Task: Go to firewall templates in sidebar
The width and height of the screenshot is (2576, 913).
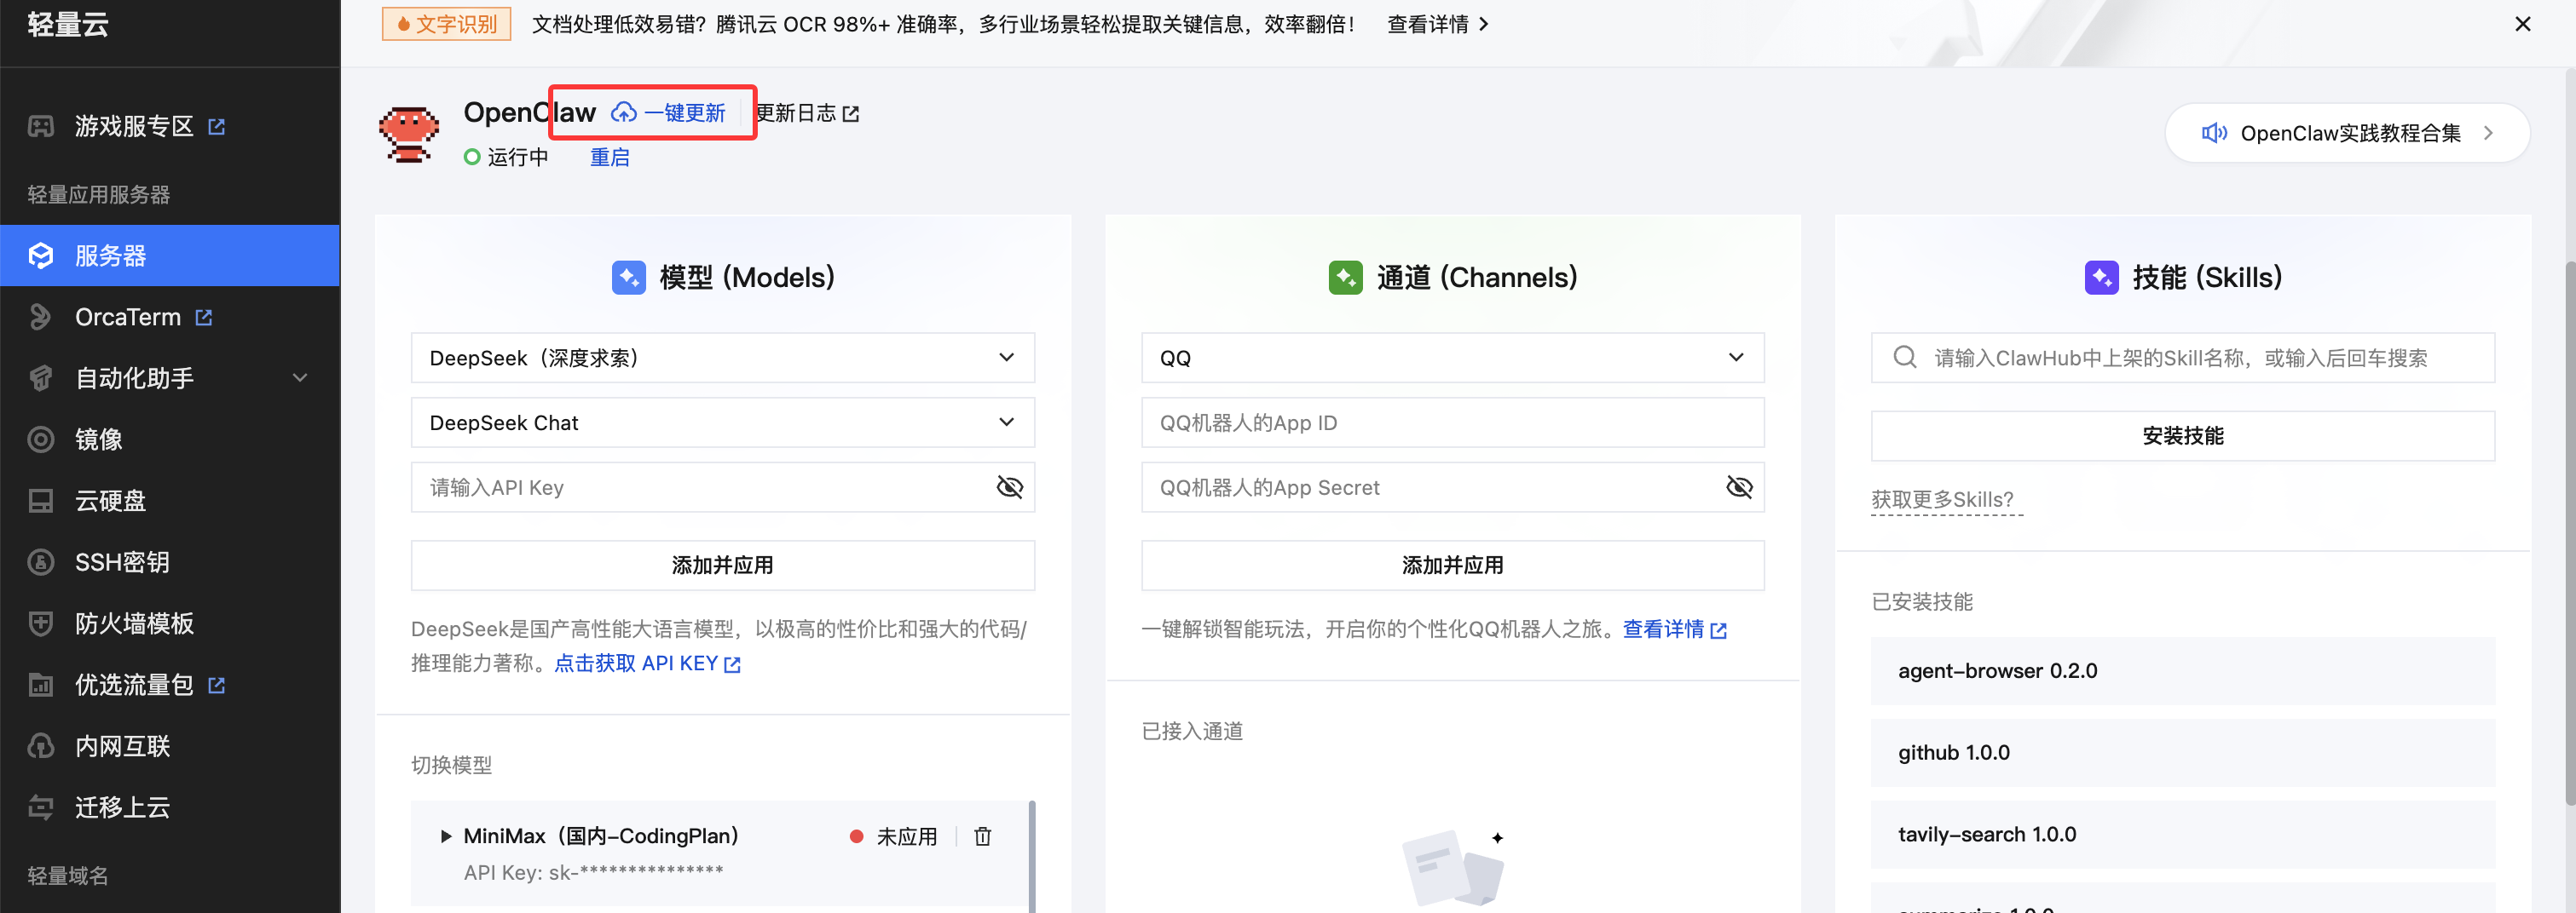Action: 134,623
